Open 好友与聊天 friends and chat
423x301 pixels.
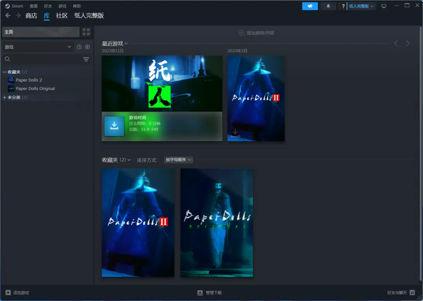pyautogui.click(x=401, y=293)
